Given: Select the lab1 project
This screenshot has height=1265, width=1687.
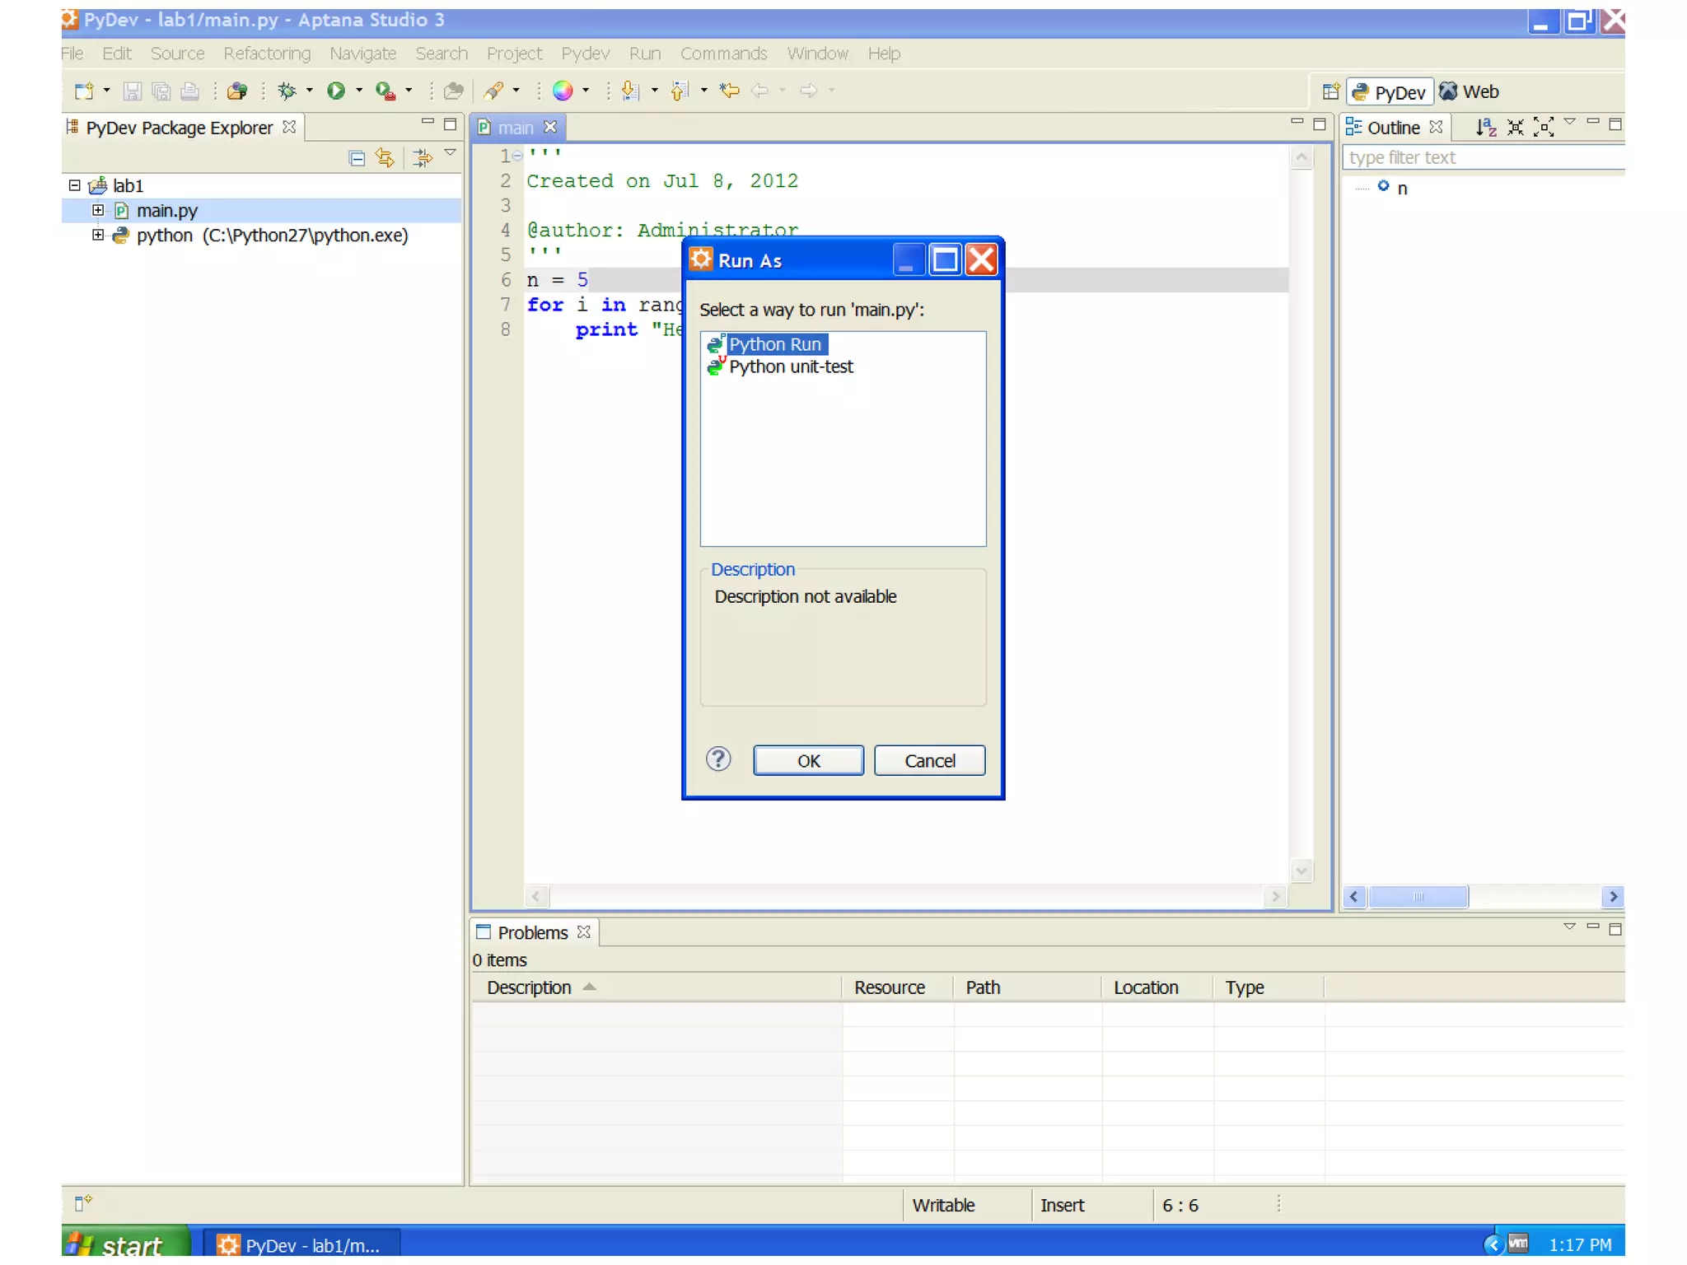Looking at the screenshot, I should (x=128, y=186).
